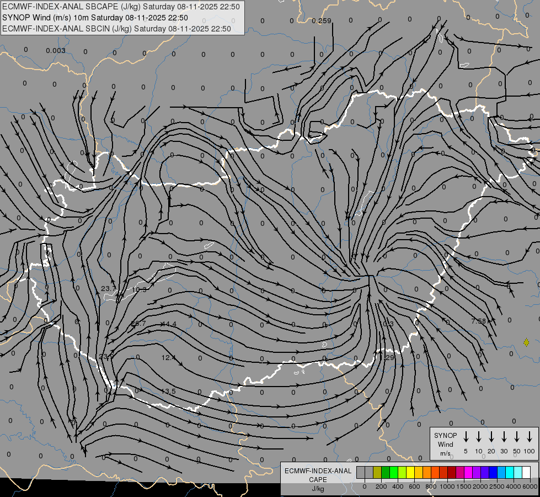Viewport: 540px width, 497px height.
Task: Click the 10 m/s wind arrow in legend
Action: coord(479,437)
